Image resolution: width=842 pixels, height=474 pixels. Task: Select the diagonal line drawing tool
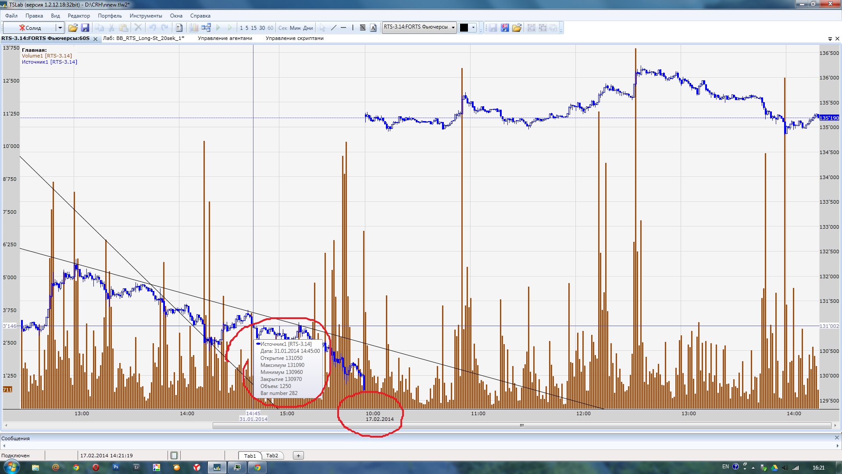click(333, 28)
